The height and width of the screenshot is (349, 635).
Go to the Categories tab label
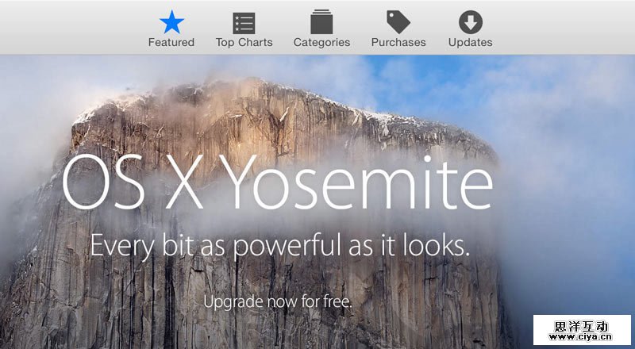coord(322,43)
